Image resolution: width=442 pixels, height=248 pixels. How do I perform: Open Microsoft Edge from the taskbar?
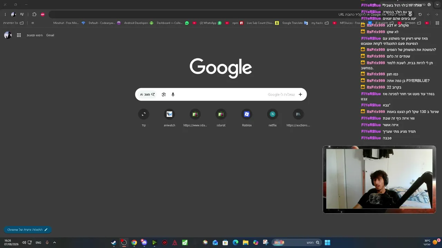click(236, 242)
